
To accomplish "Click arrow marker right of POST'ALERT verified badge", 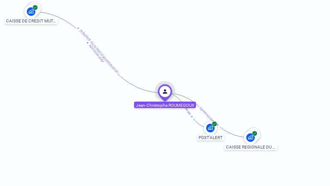I will click(x=217, y=125).
